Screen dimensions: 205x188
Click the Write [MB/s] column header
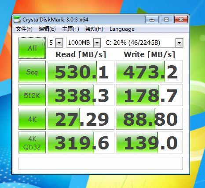[x=150, y=54]
